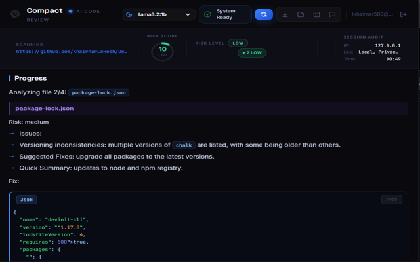Open the llama3.2:1b model dropdown
This screenshot has height=262, width=420.
(x=159, y=14)
